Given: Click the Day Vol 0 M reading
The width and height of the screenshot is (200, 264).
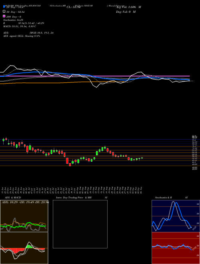Looking at the screenshot, I should tap(126, 12).
